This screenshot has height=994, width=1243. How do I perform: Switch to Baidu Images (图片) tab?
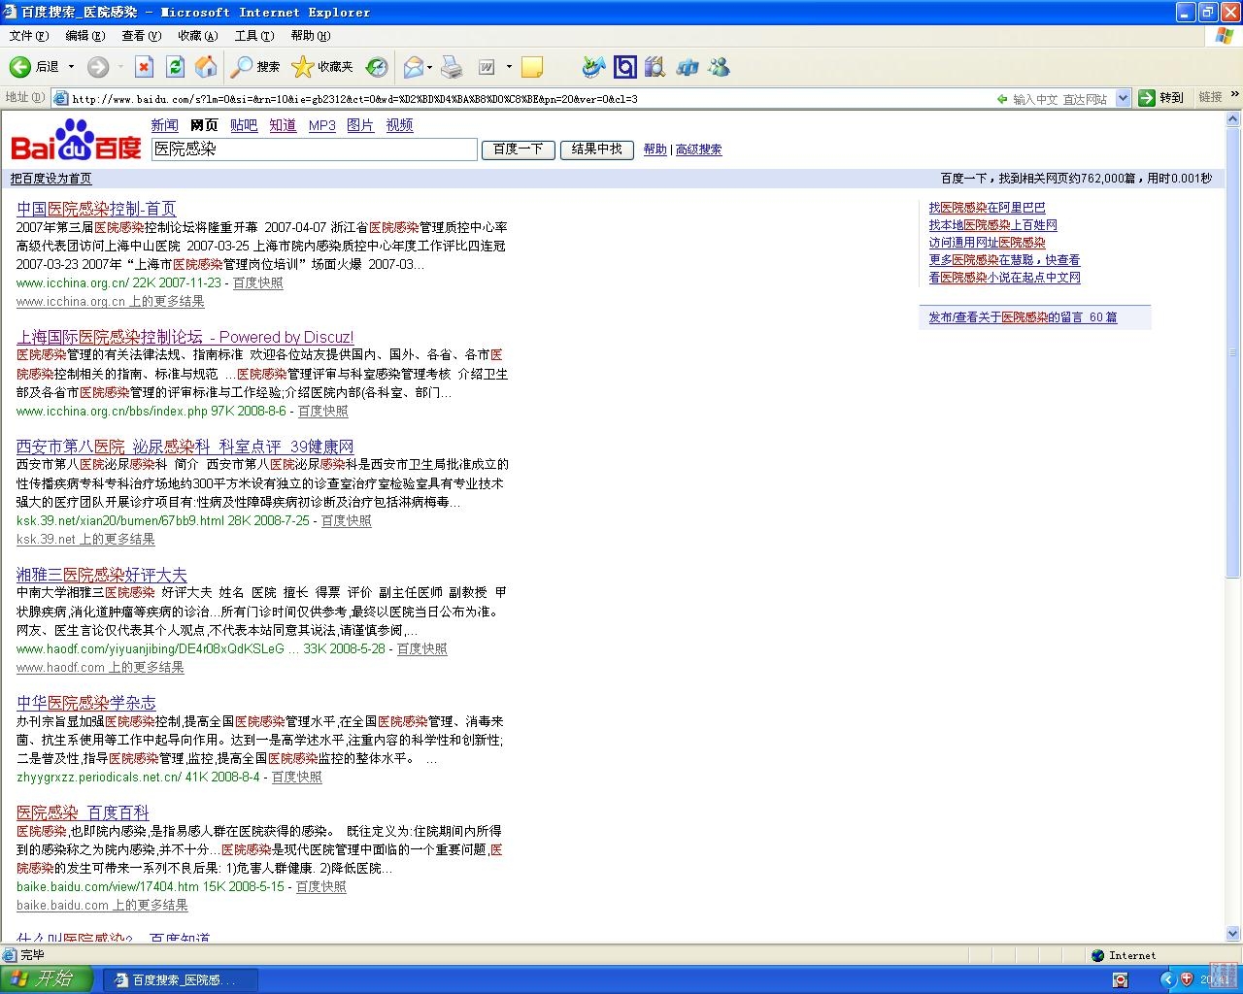point(360,125)
